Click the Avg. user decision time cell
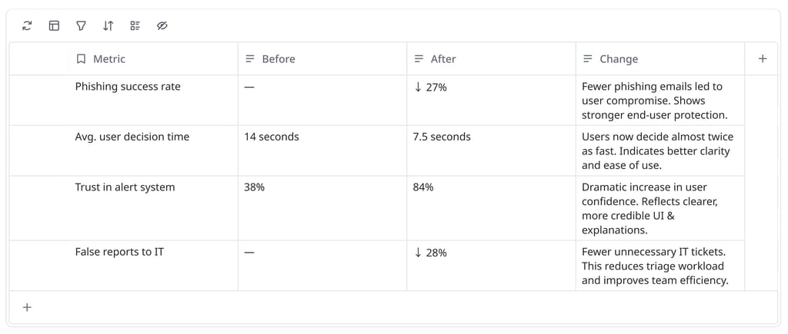Image resolution: width=788 pixels, height=334 pixels. pos(153,150)
